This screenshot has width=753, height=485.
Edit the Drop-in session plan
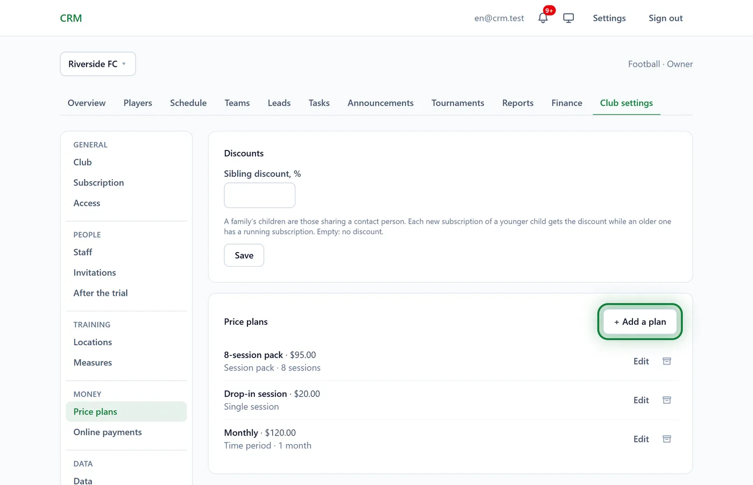[x=641, y=400]
